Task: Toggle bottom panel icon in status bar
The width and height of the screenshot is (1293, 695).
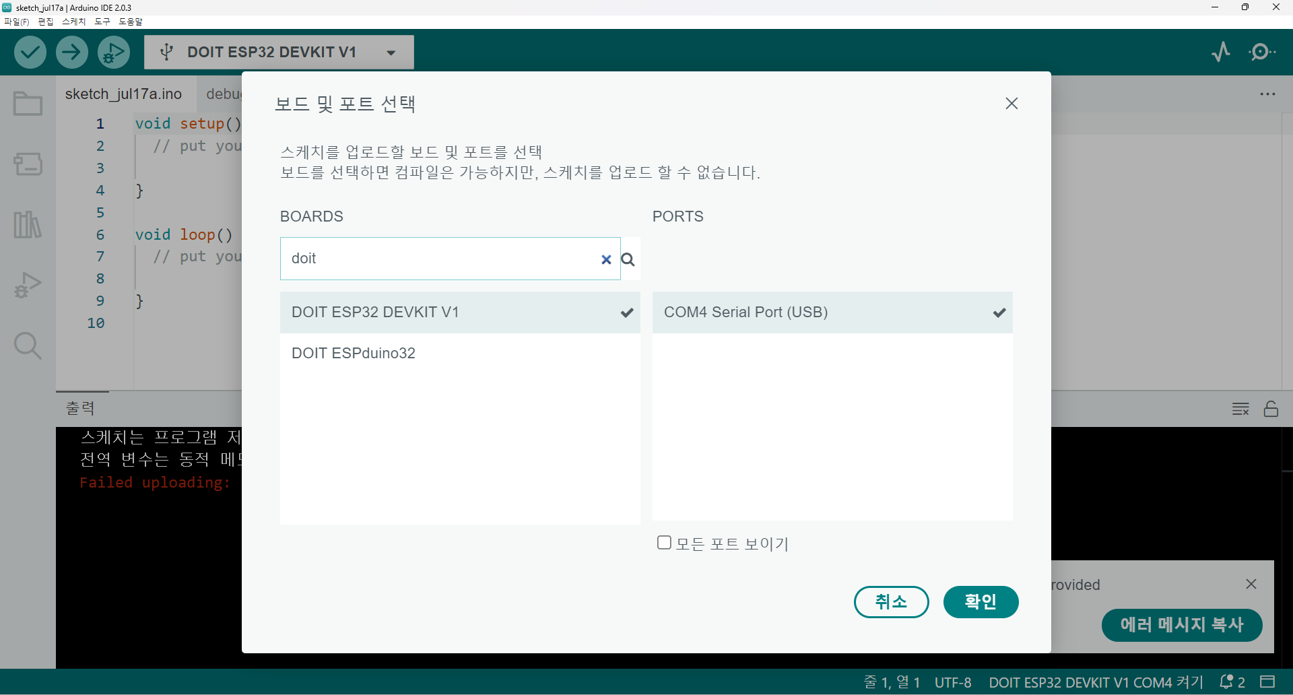Action: point(1267,682)
